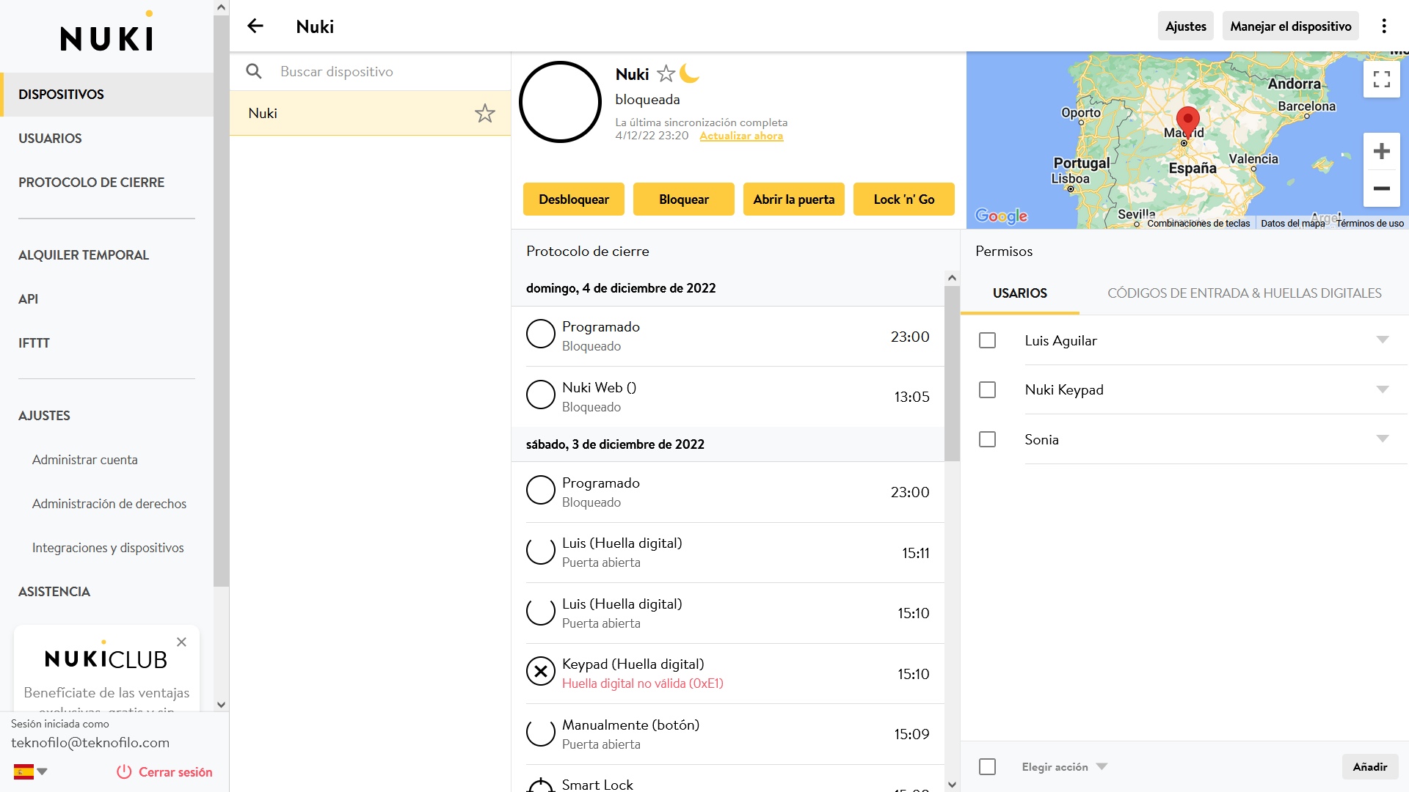Click the sidebar scrollbar up arrow

click(x=221, y=7)
